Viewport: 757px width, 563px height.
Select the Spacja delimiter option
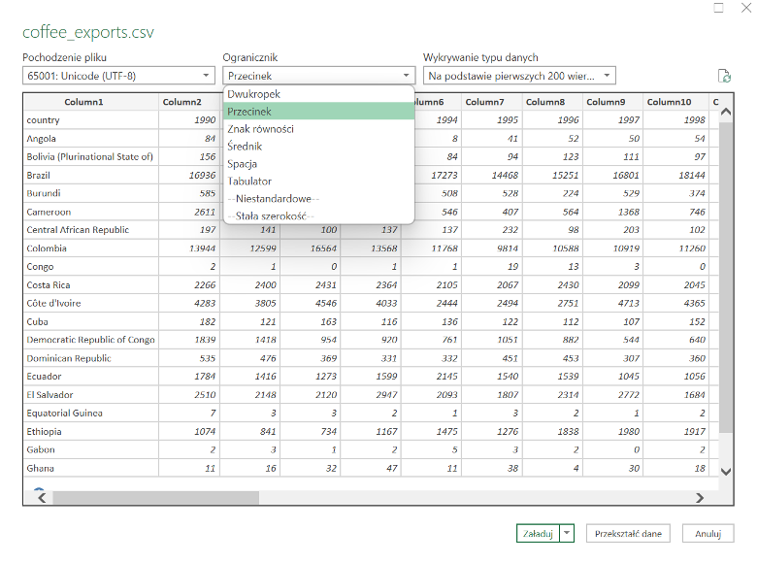point(242,164)
